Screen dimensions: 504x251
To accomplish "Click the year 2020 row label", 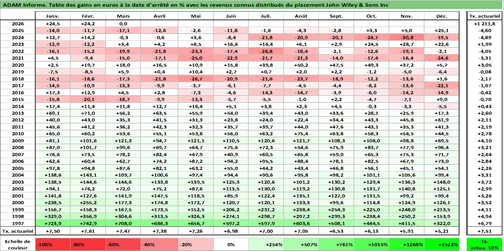I will click(18, 65).
